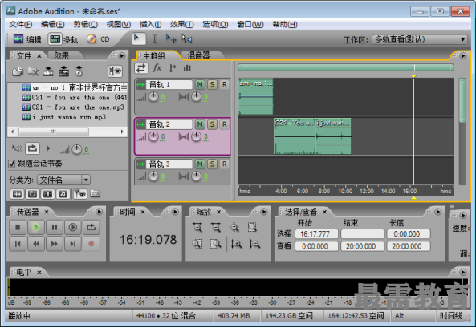Click the loop play button in transport
This screenshot has height=328, width=476.
(x=91, y=227)
